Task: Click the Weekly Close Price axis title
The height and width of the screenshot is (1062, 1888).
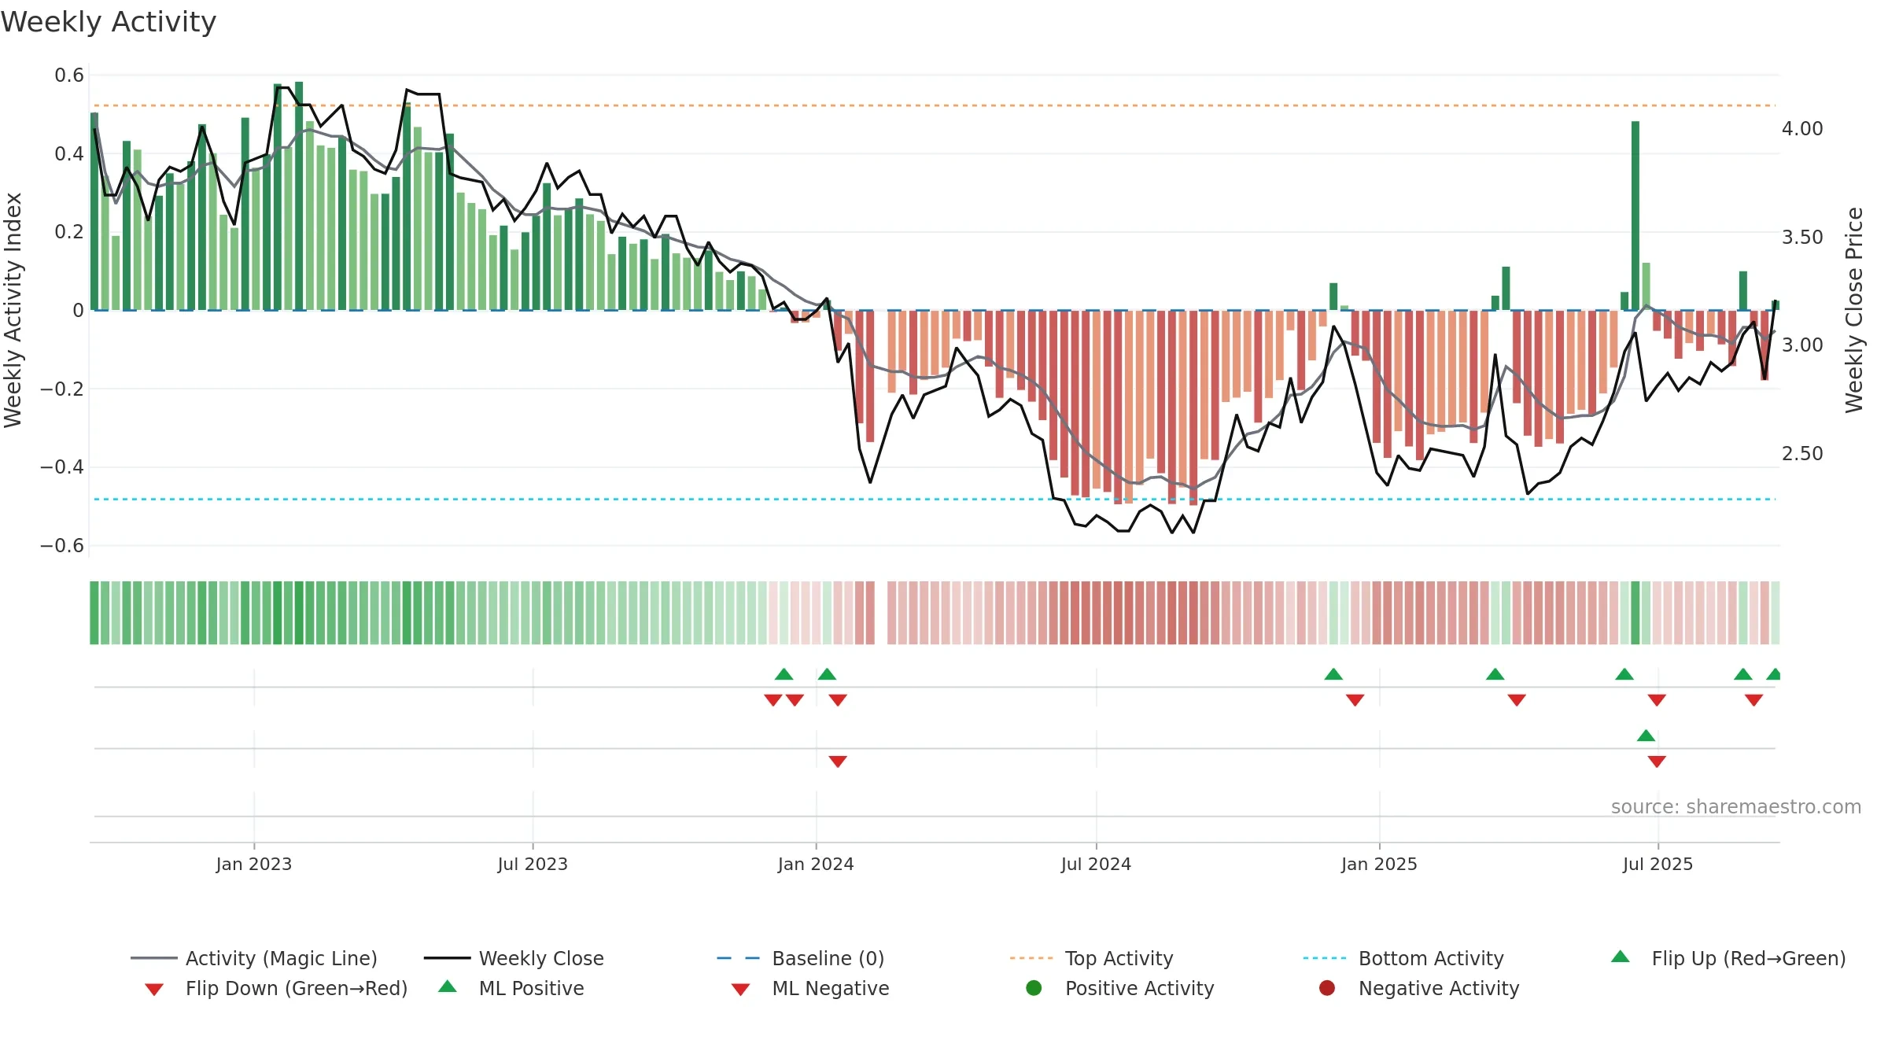Action: coord(1854,310)
